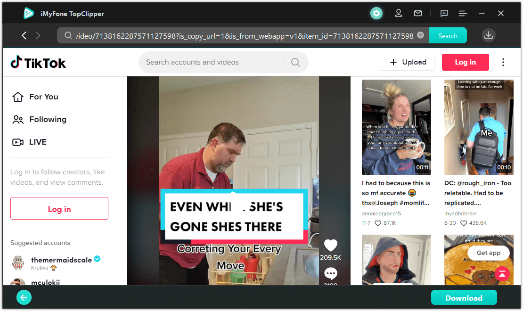Open the download list icon

[489, 35]
